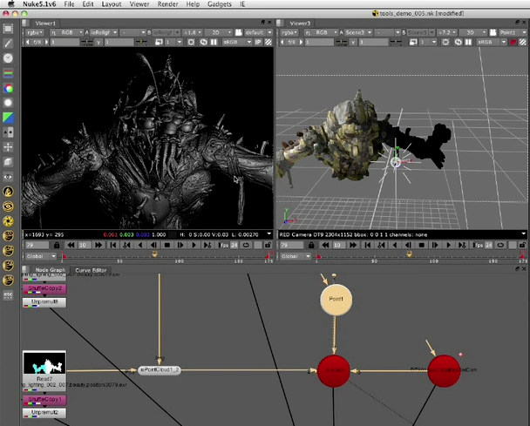Viewport: 530px width, 426px height.
Task: Toggle Viewer3 frame lock padlock
Action: point(311,245)
